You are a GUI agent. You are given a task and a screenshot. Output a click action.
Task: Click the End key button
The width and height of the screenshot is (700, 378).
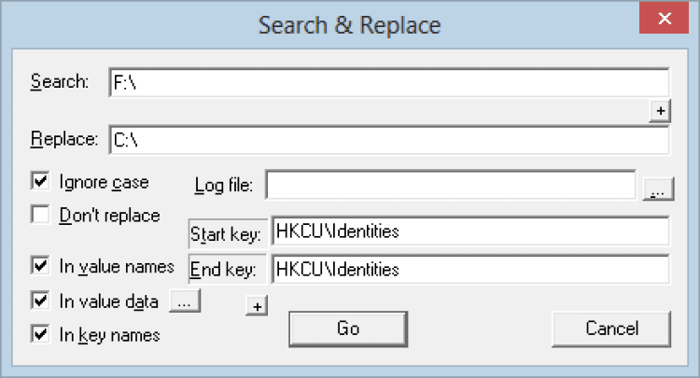[x=228, y=271]
